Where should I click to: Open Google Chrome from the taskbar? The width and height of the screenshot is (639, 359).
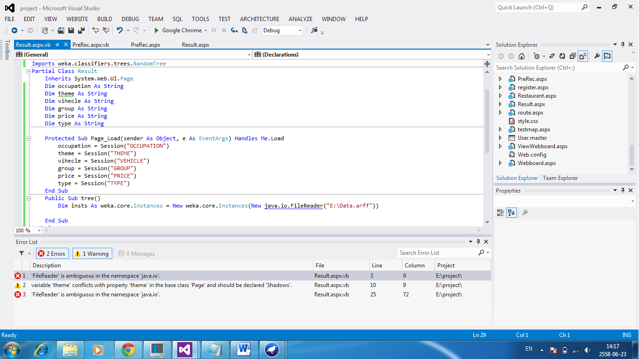coord(128,349)
